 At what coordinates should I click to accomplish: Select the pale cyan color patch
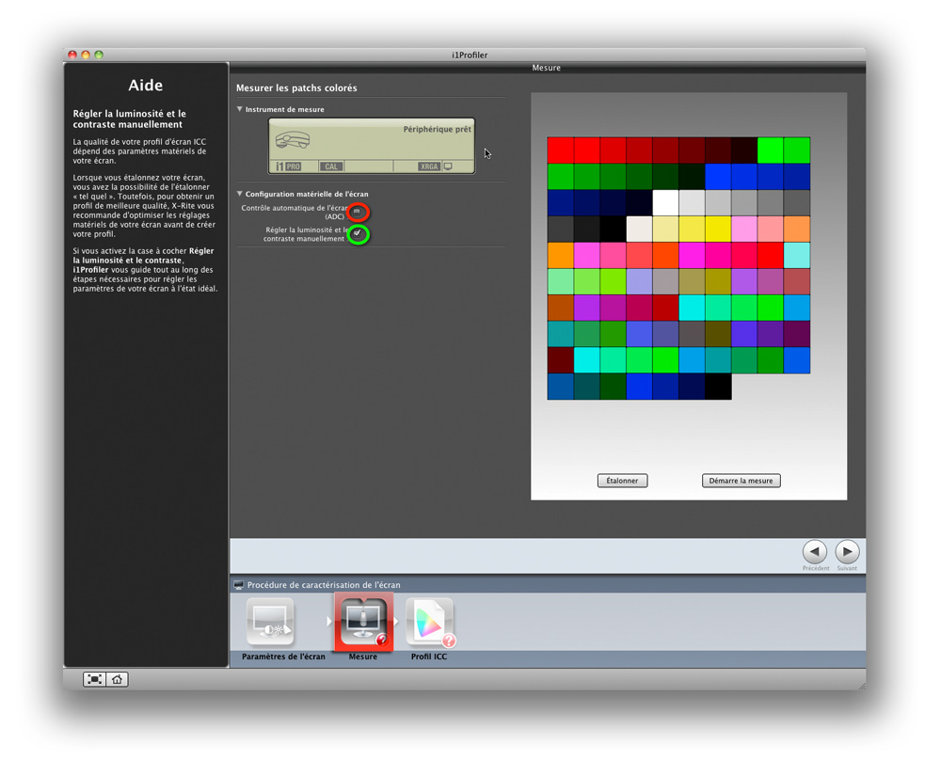797,255
